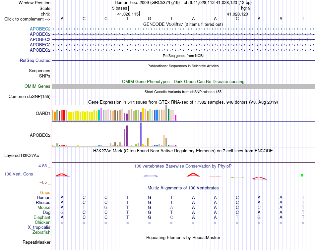The height and width of the screenshot is (250, 315).
Task: Select the Human species label
Action: [x=43, y=197]
